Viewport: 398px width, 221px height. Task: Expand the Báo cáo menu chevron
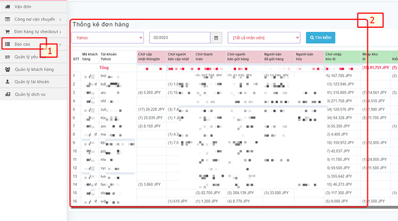(x=60, y=45)
